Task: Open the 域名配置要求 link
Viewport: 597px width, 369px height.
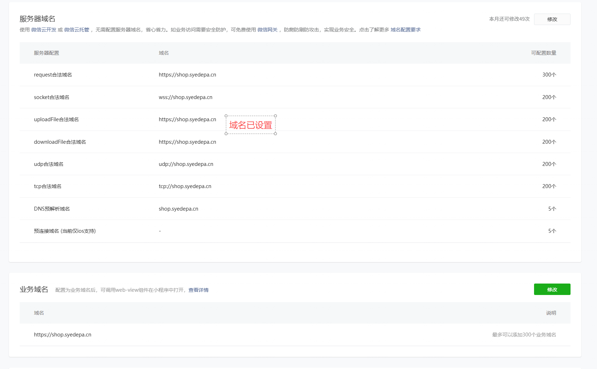Action: point(405,30)
